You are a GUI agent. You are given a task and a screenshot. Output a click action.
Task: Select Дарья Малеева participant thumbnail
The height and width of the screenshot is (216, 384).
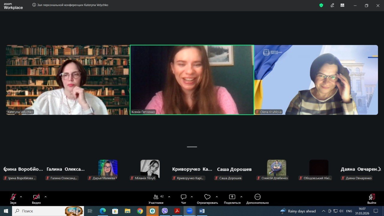tap(108, 169)
